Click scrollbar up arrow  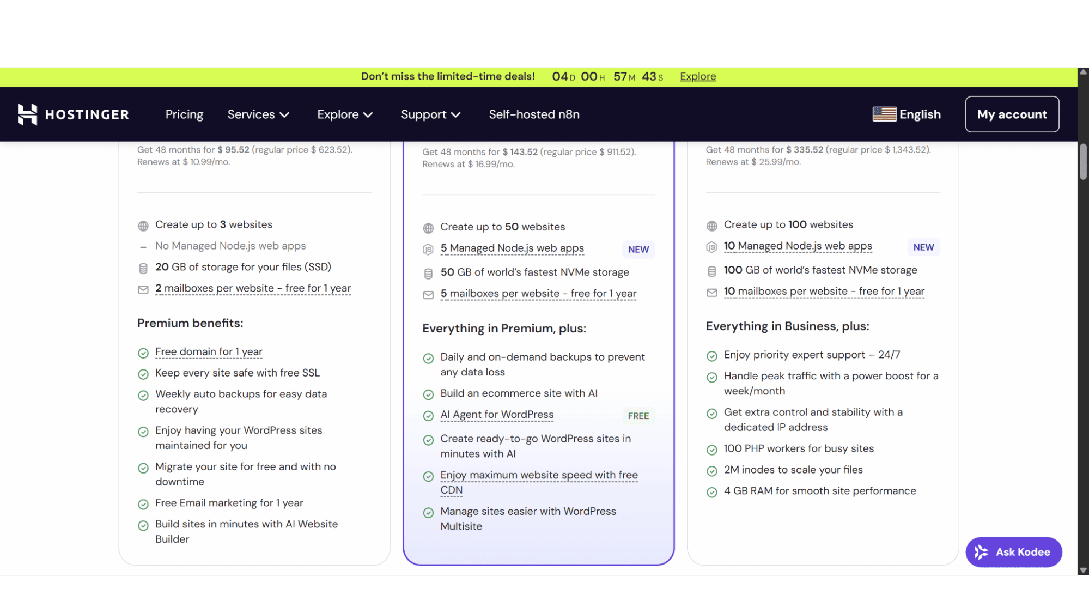(1083, 72)
